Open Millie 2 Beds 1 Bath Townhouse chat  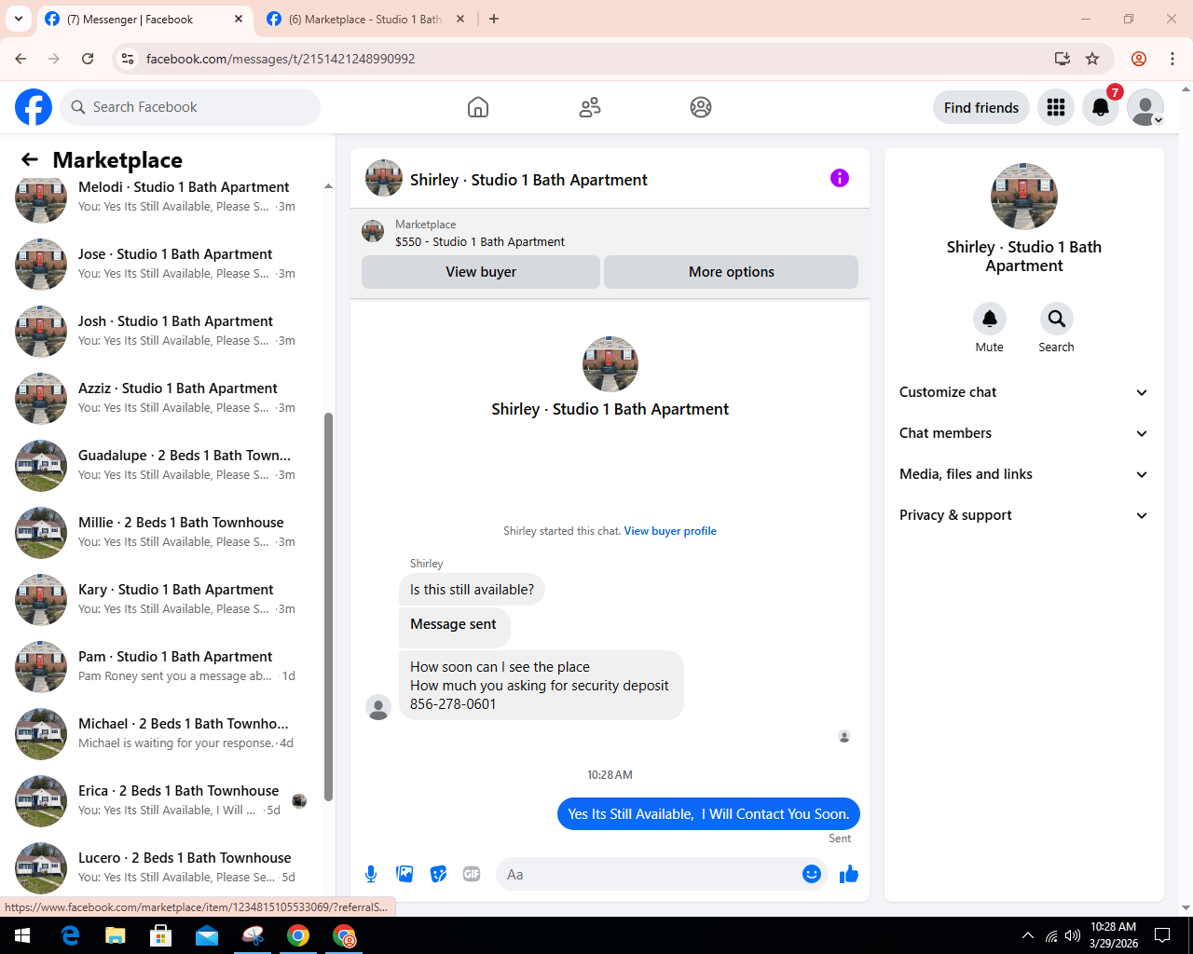click(168, 532)
